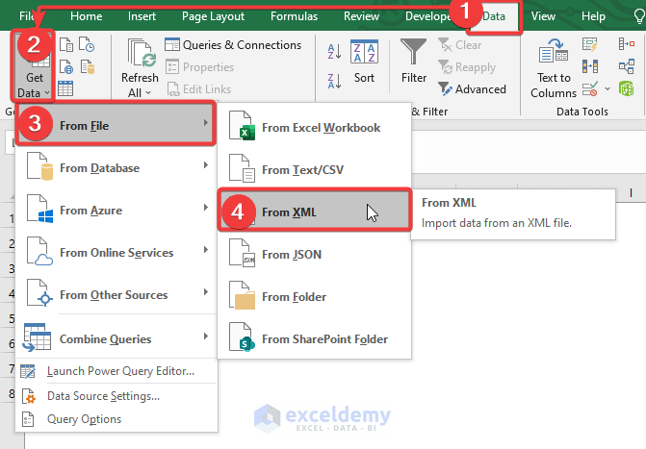
Task: Expand From Other Sources submenu
Action: tap(116, 294)
